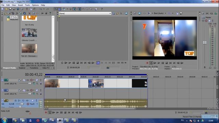The width and height of the screenshot is (219, 123).
Task: Click the Windows Start button
Action: tap(4, 120)
